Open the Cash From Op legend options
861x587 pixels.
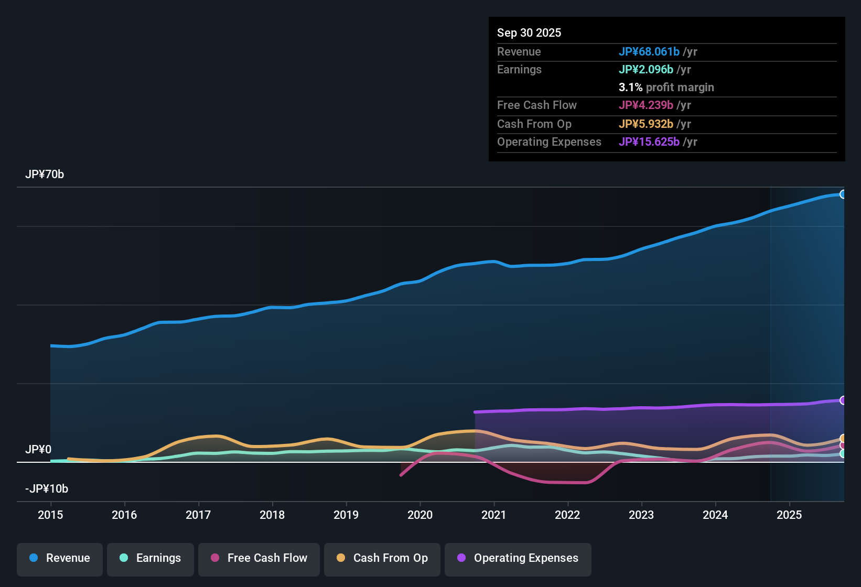tap(382, 558)
